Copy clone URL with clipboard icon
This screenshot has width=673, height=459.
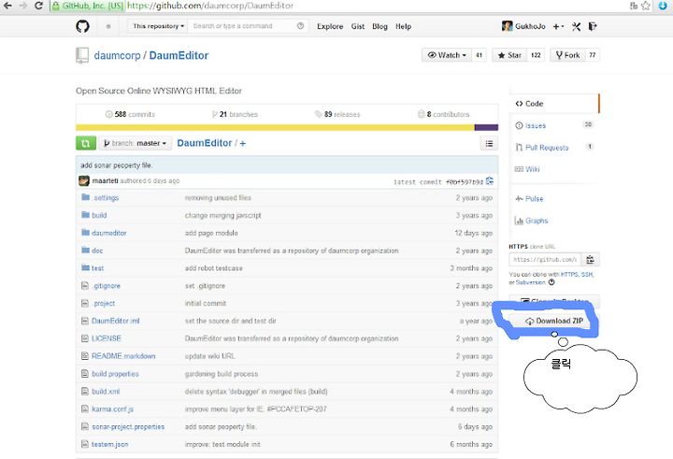pos(590,259)
